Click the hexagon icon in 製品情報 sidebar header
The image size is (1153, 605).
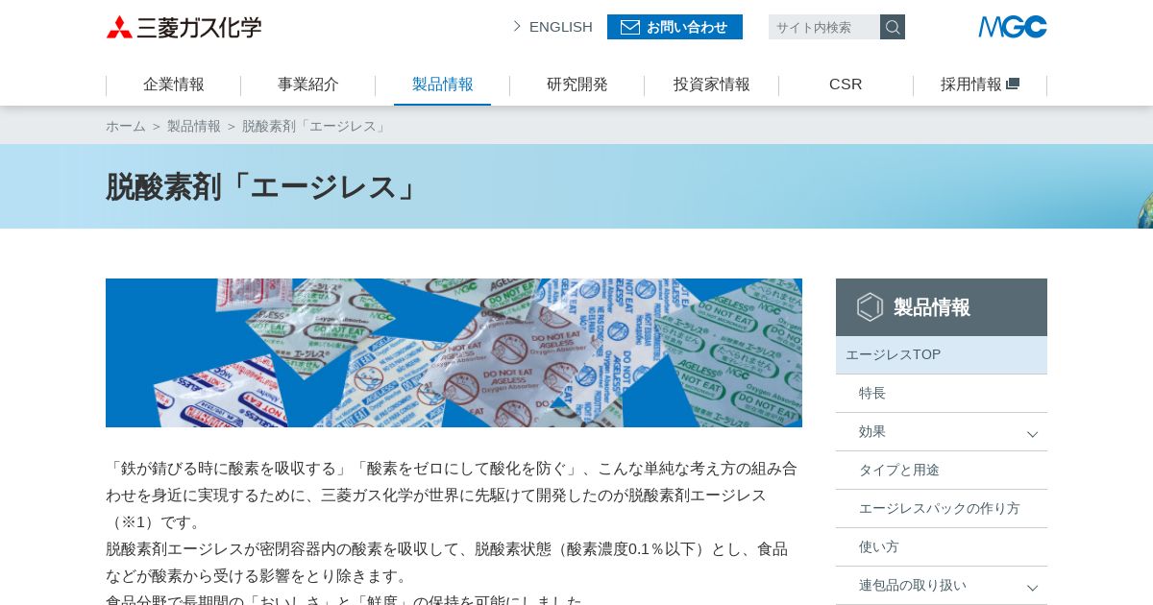(870, 307)
